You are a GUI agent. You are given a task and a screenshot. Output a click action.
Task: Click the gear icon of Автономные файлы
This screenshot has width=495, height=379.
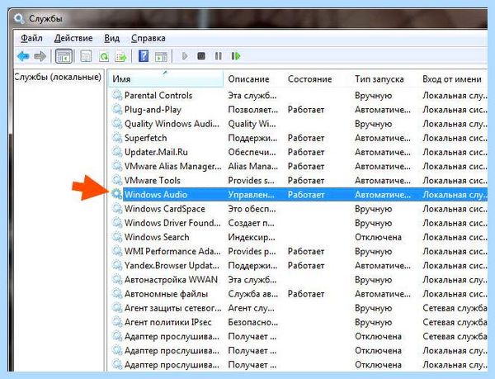(x=117, y=293)
